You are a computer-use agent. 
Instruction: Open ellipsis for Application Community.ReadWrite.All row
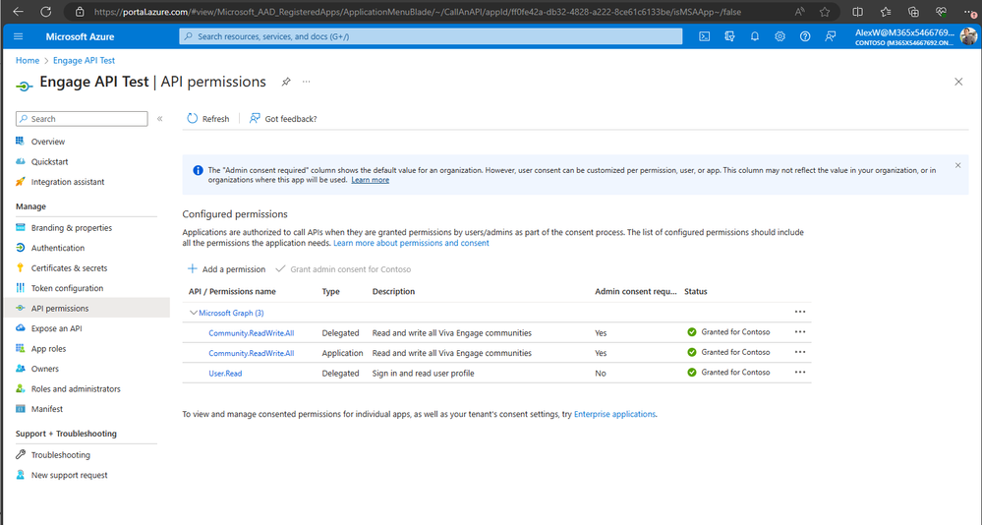[x=800, y=352]
